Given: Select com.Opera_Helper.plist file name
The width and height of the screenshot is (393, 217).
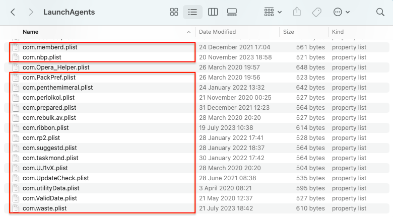Looking at the screenshot, I should [x=56, y=67].
